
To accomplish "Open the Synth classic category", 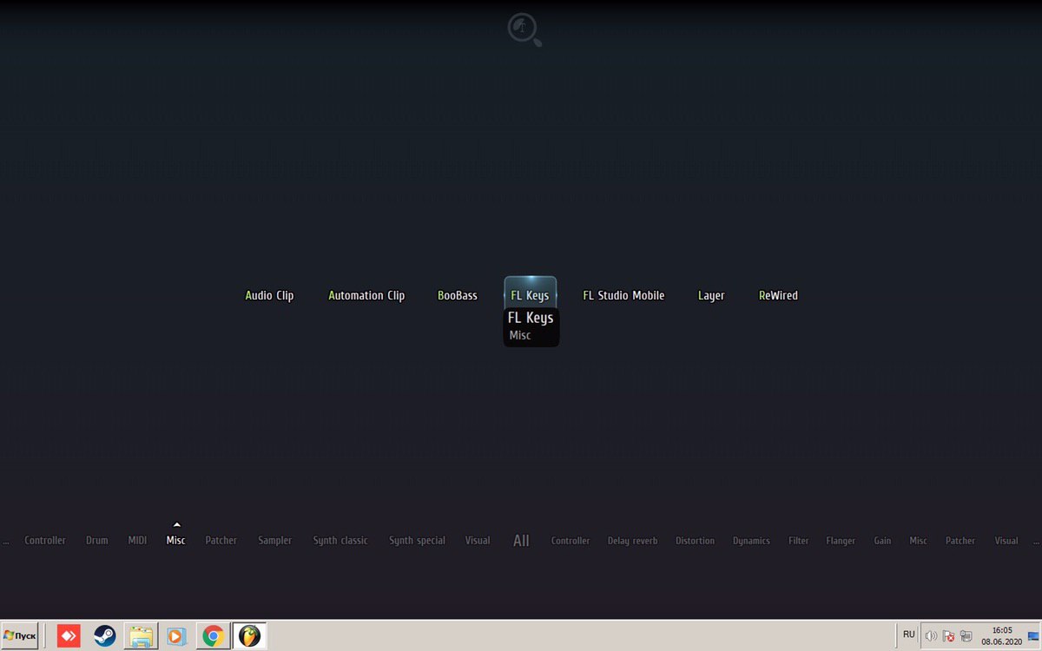I will [x=340, y=540].
